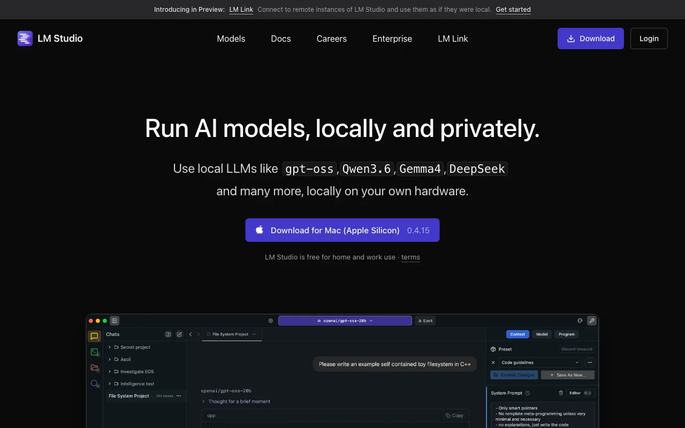
Task: Click the Gemma4 model tag
Action: [x=420, y=169]
